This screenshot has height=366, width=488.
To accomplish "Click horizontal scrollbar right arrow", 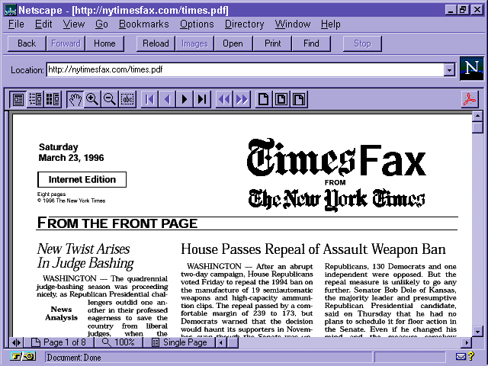I will (x=466, y=343).
